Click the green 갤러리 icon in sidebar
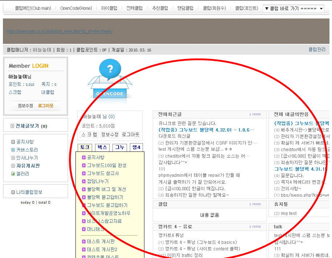Viewport: 332px width, 258px height. [13, 174]
